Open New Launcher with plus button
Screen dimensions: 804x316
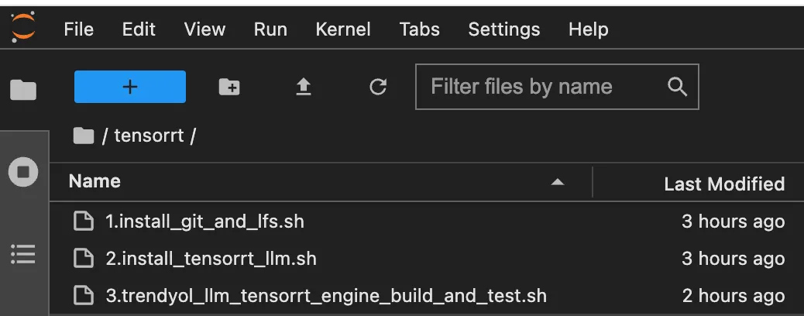[x=130, y=87]
